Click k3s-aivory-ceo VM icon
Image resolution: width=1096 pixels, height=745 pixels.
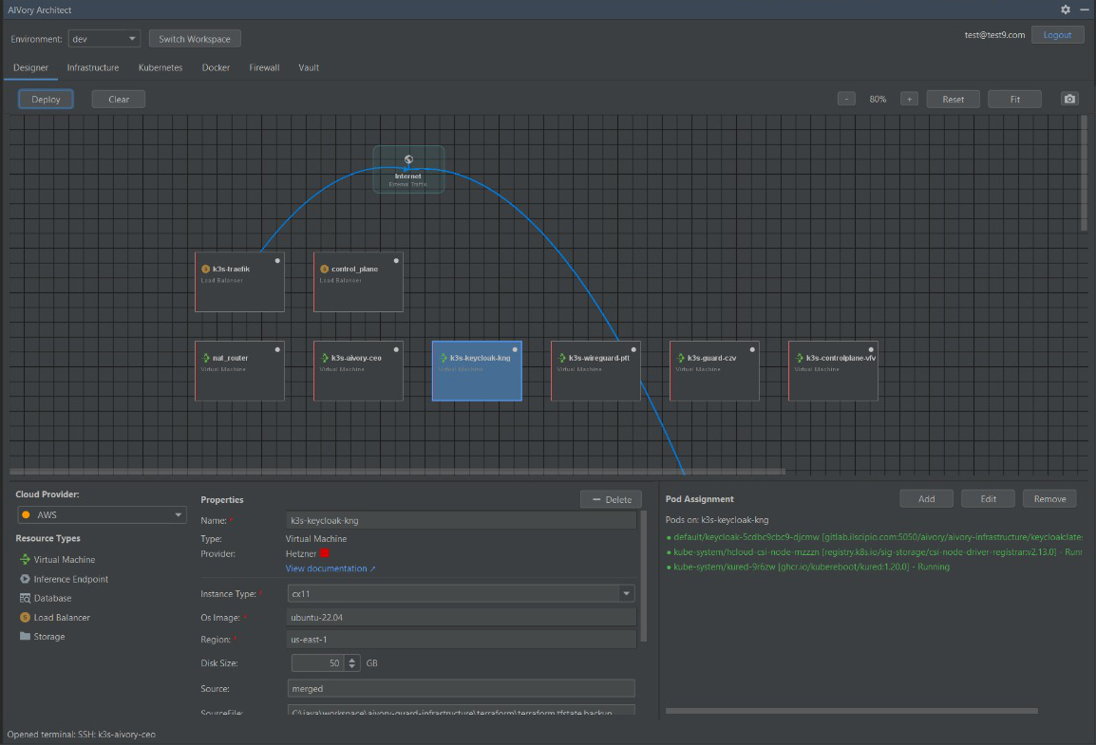coord(324,358)
